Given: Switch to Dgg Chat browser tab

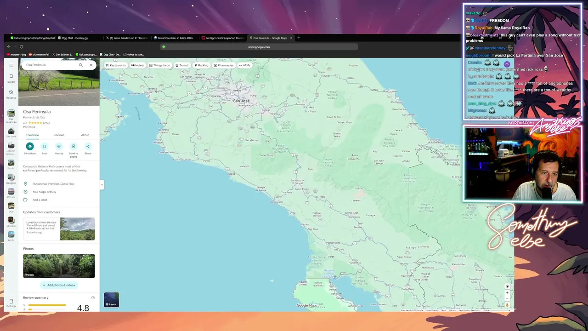Looking at the screenshot, I should click(x=78, y=38).
